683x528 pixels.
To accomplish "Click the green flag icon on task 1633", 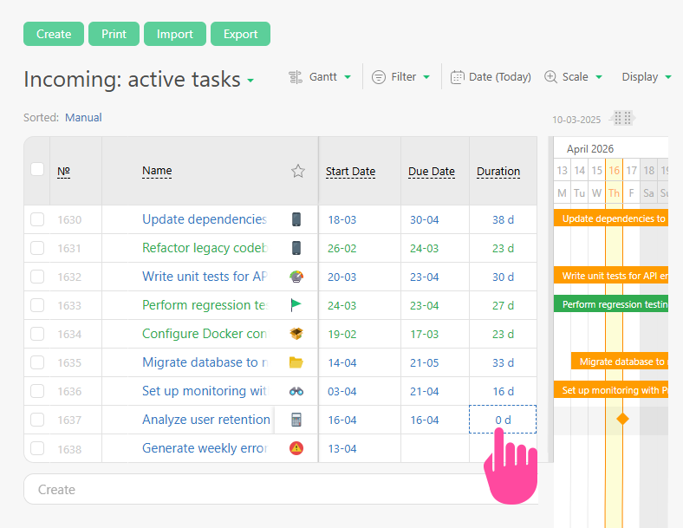I will [296, 305].
